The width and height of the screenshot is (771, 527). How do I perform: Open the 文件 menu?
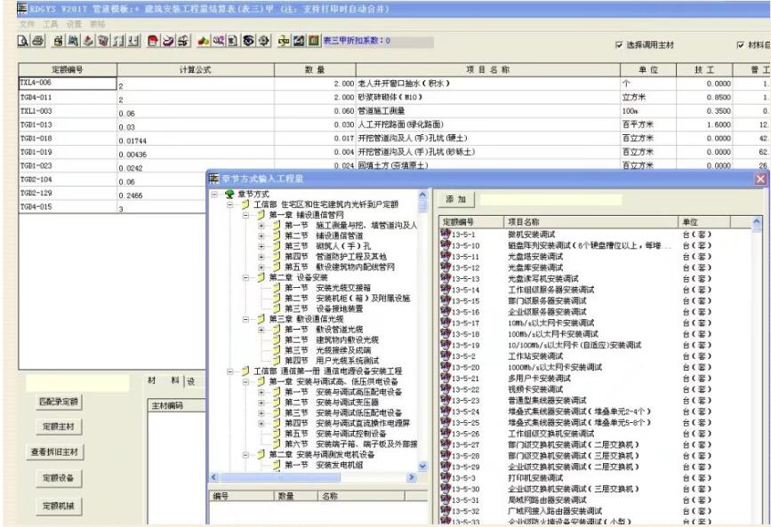tap(11, 24)
